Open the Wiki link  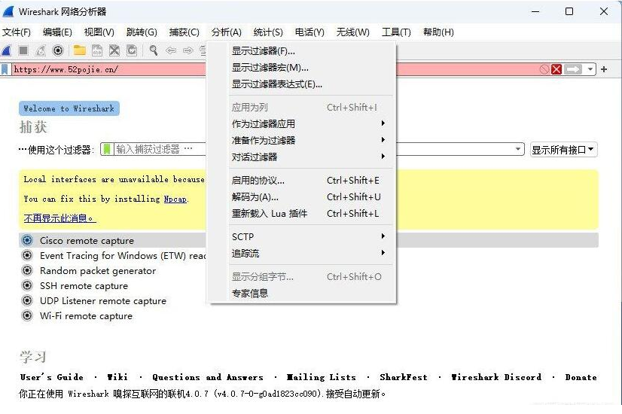coord(117,377)
